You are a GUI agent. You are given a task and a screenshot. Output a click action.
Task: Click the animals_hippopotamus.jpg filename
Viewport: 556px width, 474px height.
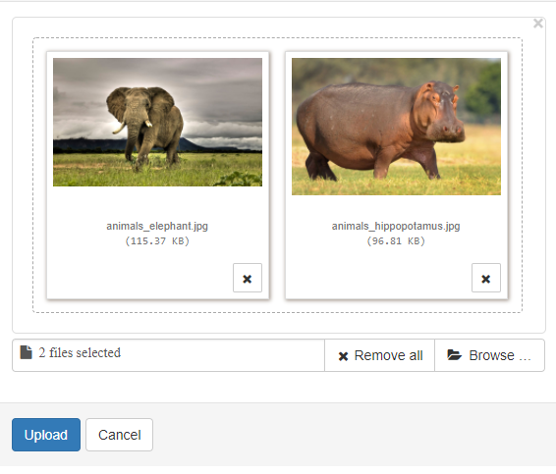(x=396, y=226)
